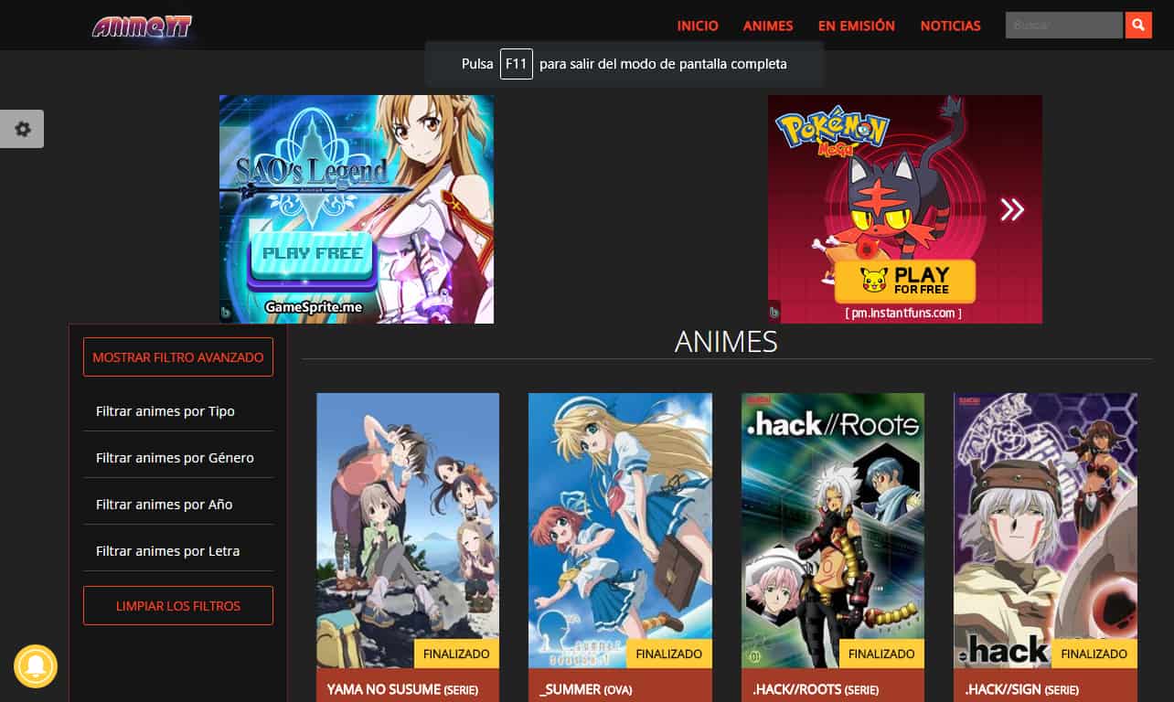Click the AnimeYT logo
This screenshot has width=1174, height=702.
142,26
